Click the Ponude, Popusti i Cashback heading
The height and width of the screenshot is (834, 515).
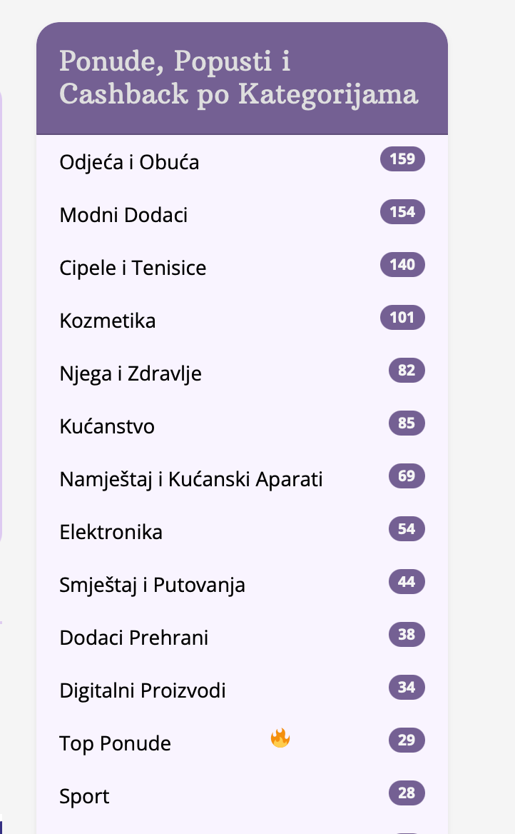[238, 78]
